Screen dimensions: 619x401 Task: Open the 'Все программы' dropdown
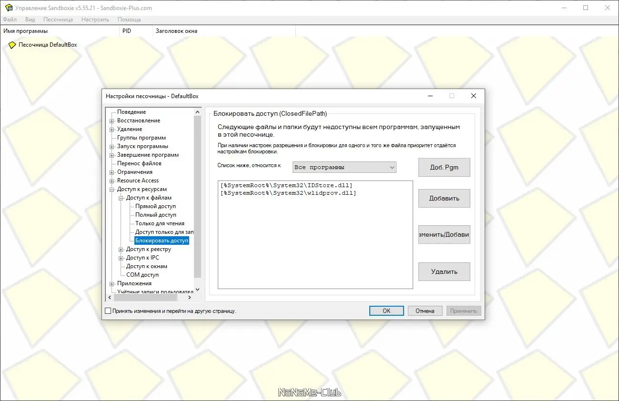[x=345, y=167]
